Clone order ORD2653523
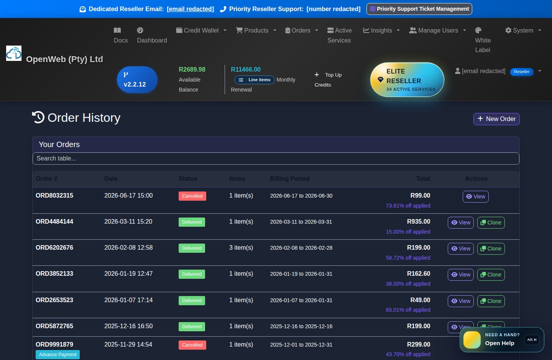 491,301
